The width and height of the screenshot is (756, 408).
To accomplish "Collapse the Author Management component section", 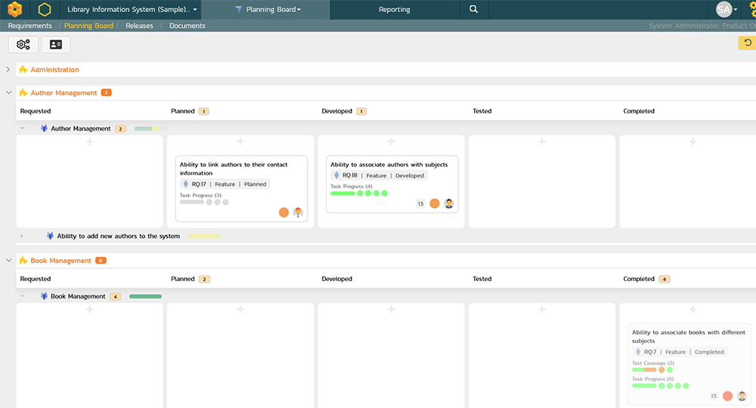I will tap(8, 93).
